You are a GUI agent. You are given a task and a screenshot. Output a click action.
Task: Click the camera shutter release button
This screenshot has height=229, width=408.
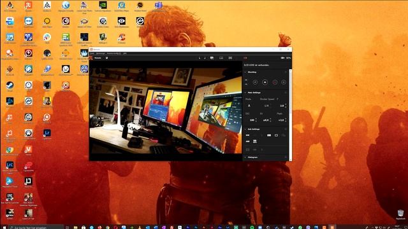(265, 82)
